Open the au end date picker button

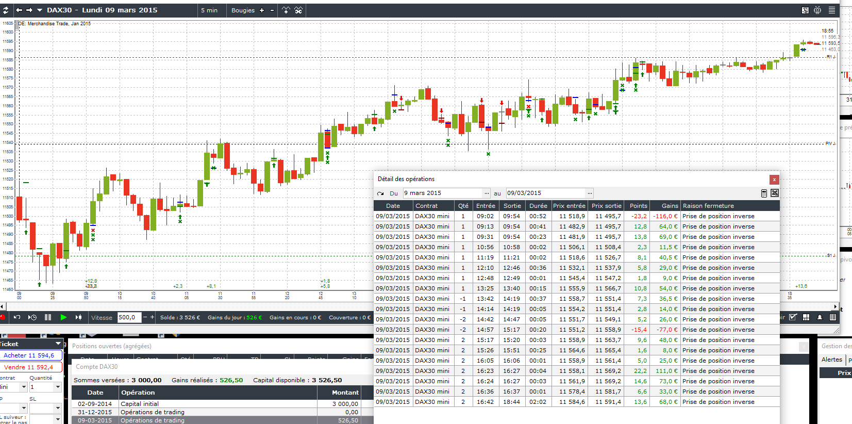tap(590, 193)
